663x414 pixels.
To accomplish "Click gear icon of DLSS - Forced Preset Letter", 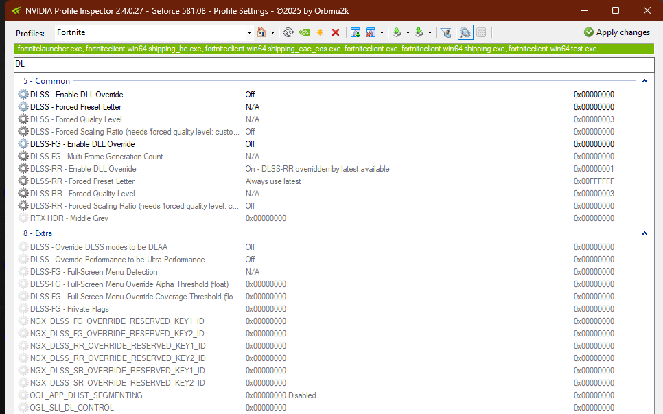I will click(23, 106).
